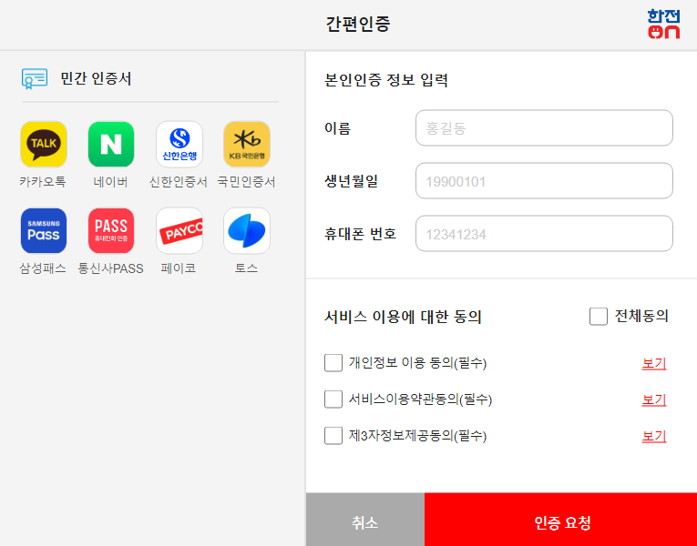This screenshot has width=697, height=546.
Task: Click the 카카오톡 label text
Action: [43, 182]
